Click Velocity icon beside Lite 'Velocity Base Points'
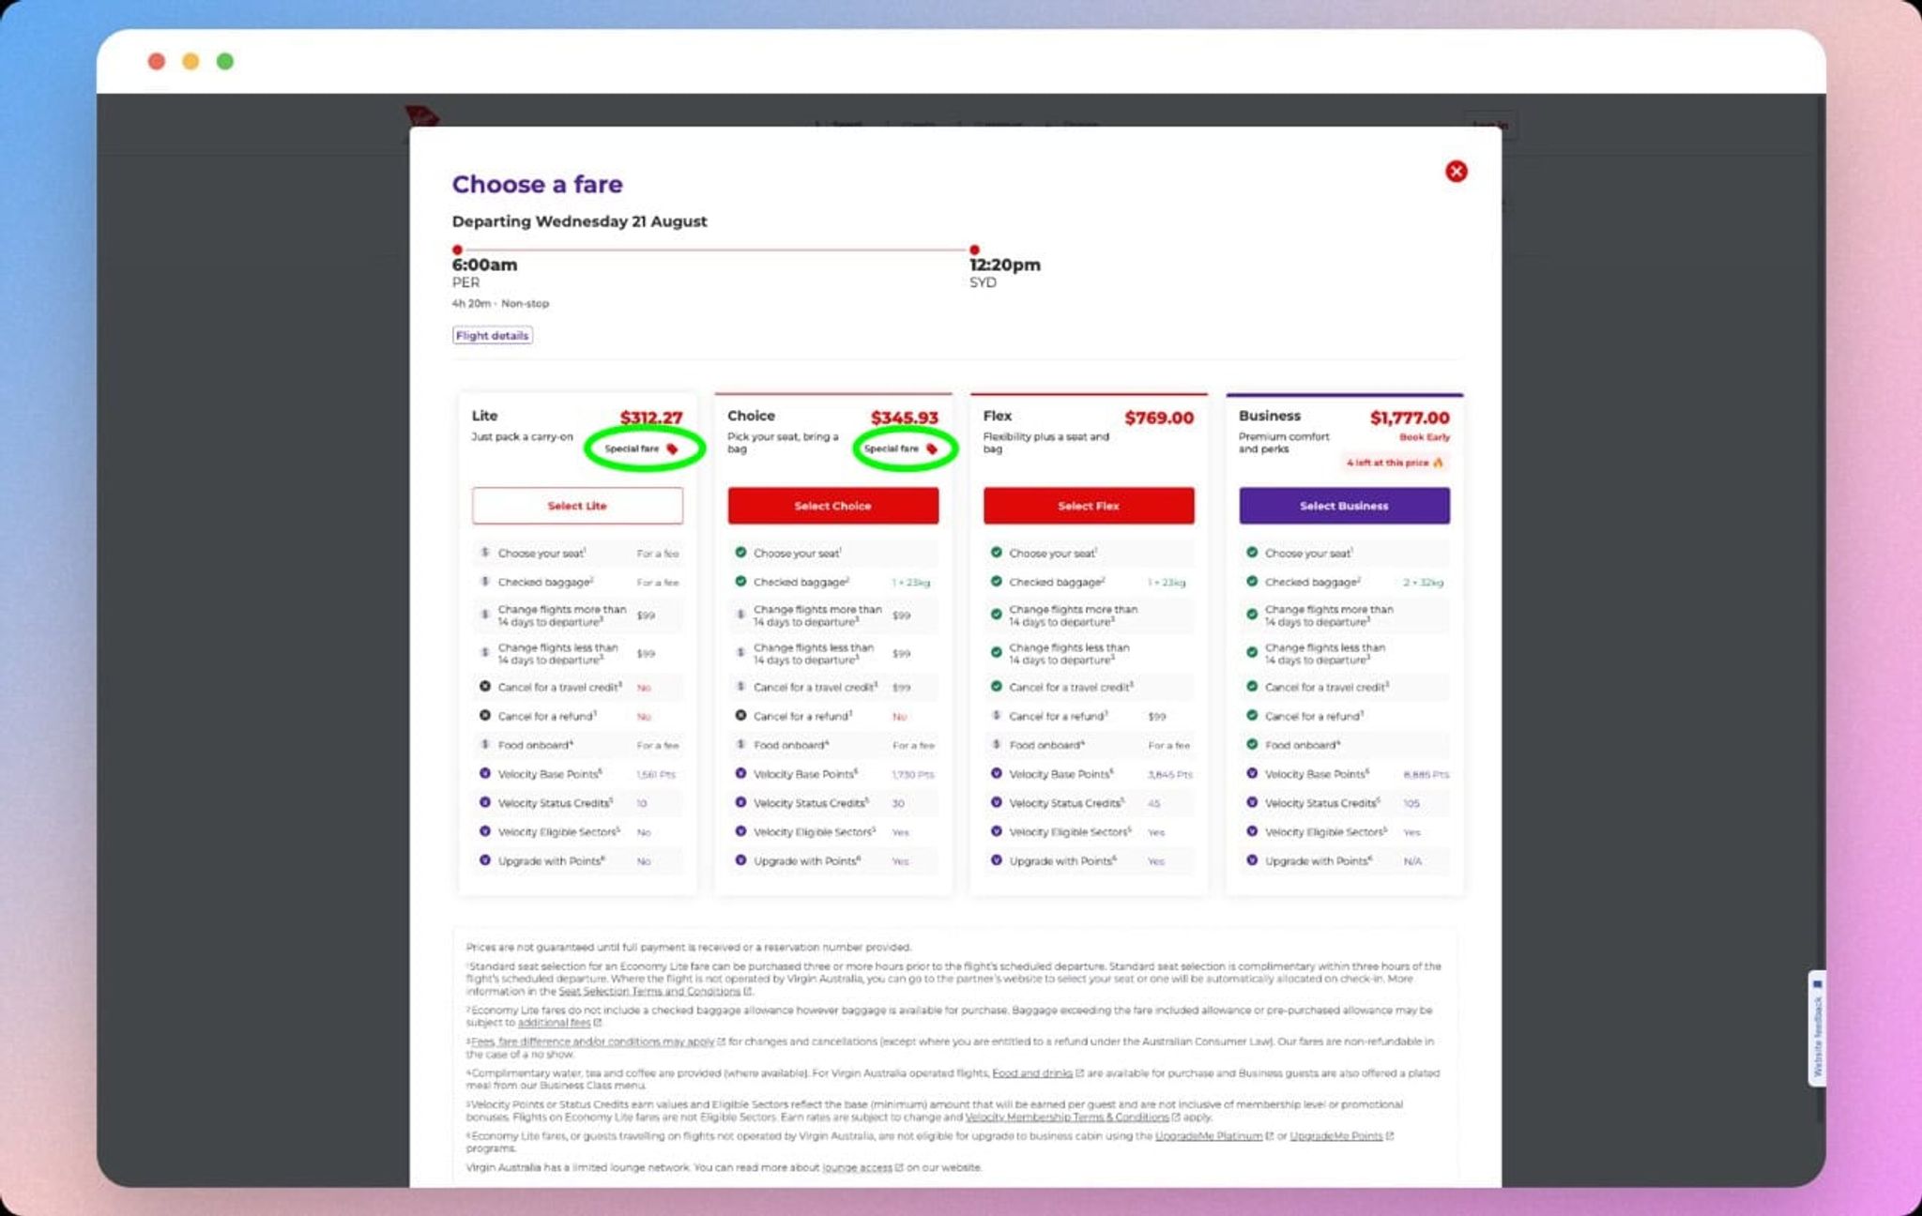 point(485,773)
